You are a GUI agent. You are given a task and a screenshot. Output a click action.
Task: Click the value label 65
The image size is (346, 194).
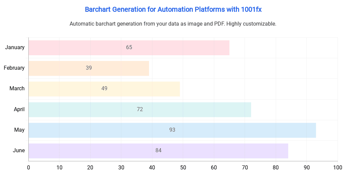129,47
